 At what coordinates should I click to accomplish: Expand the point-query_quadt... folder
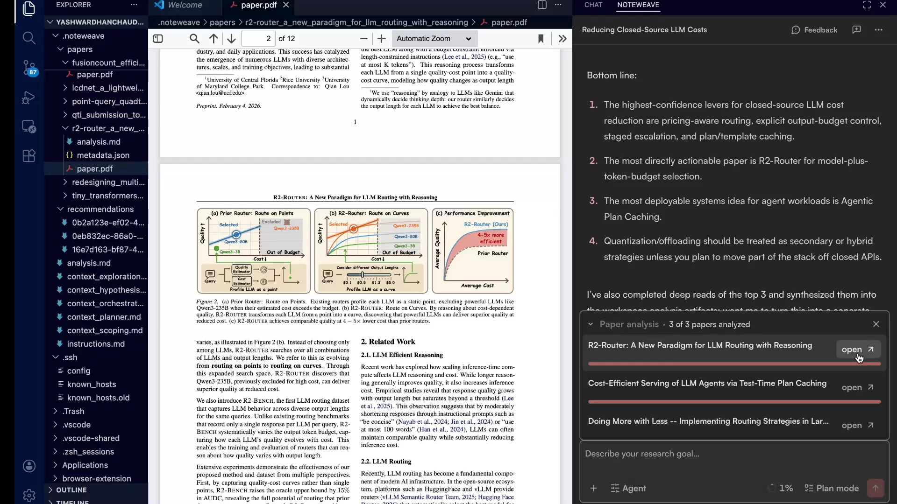tap(96, 101)
